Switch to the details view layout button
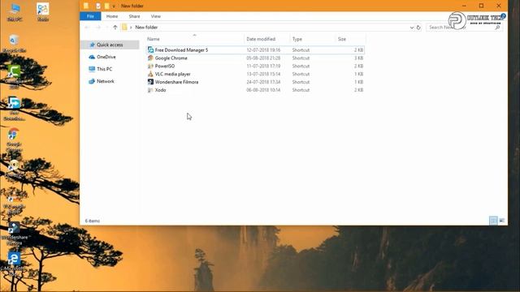The width and height of the screenshot is (520, 292). 493,221
